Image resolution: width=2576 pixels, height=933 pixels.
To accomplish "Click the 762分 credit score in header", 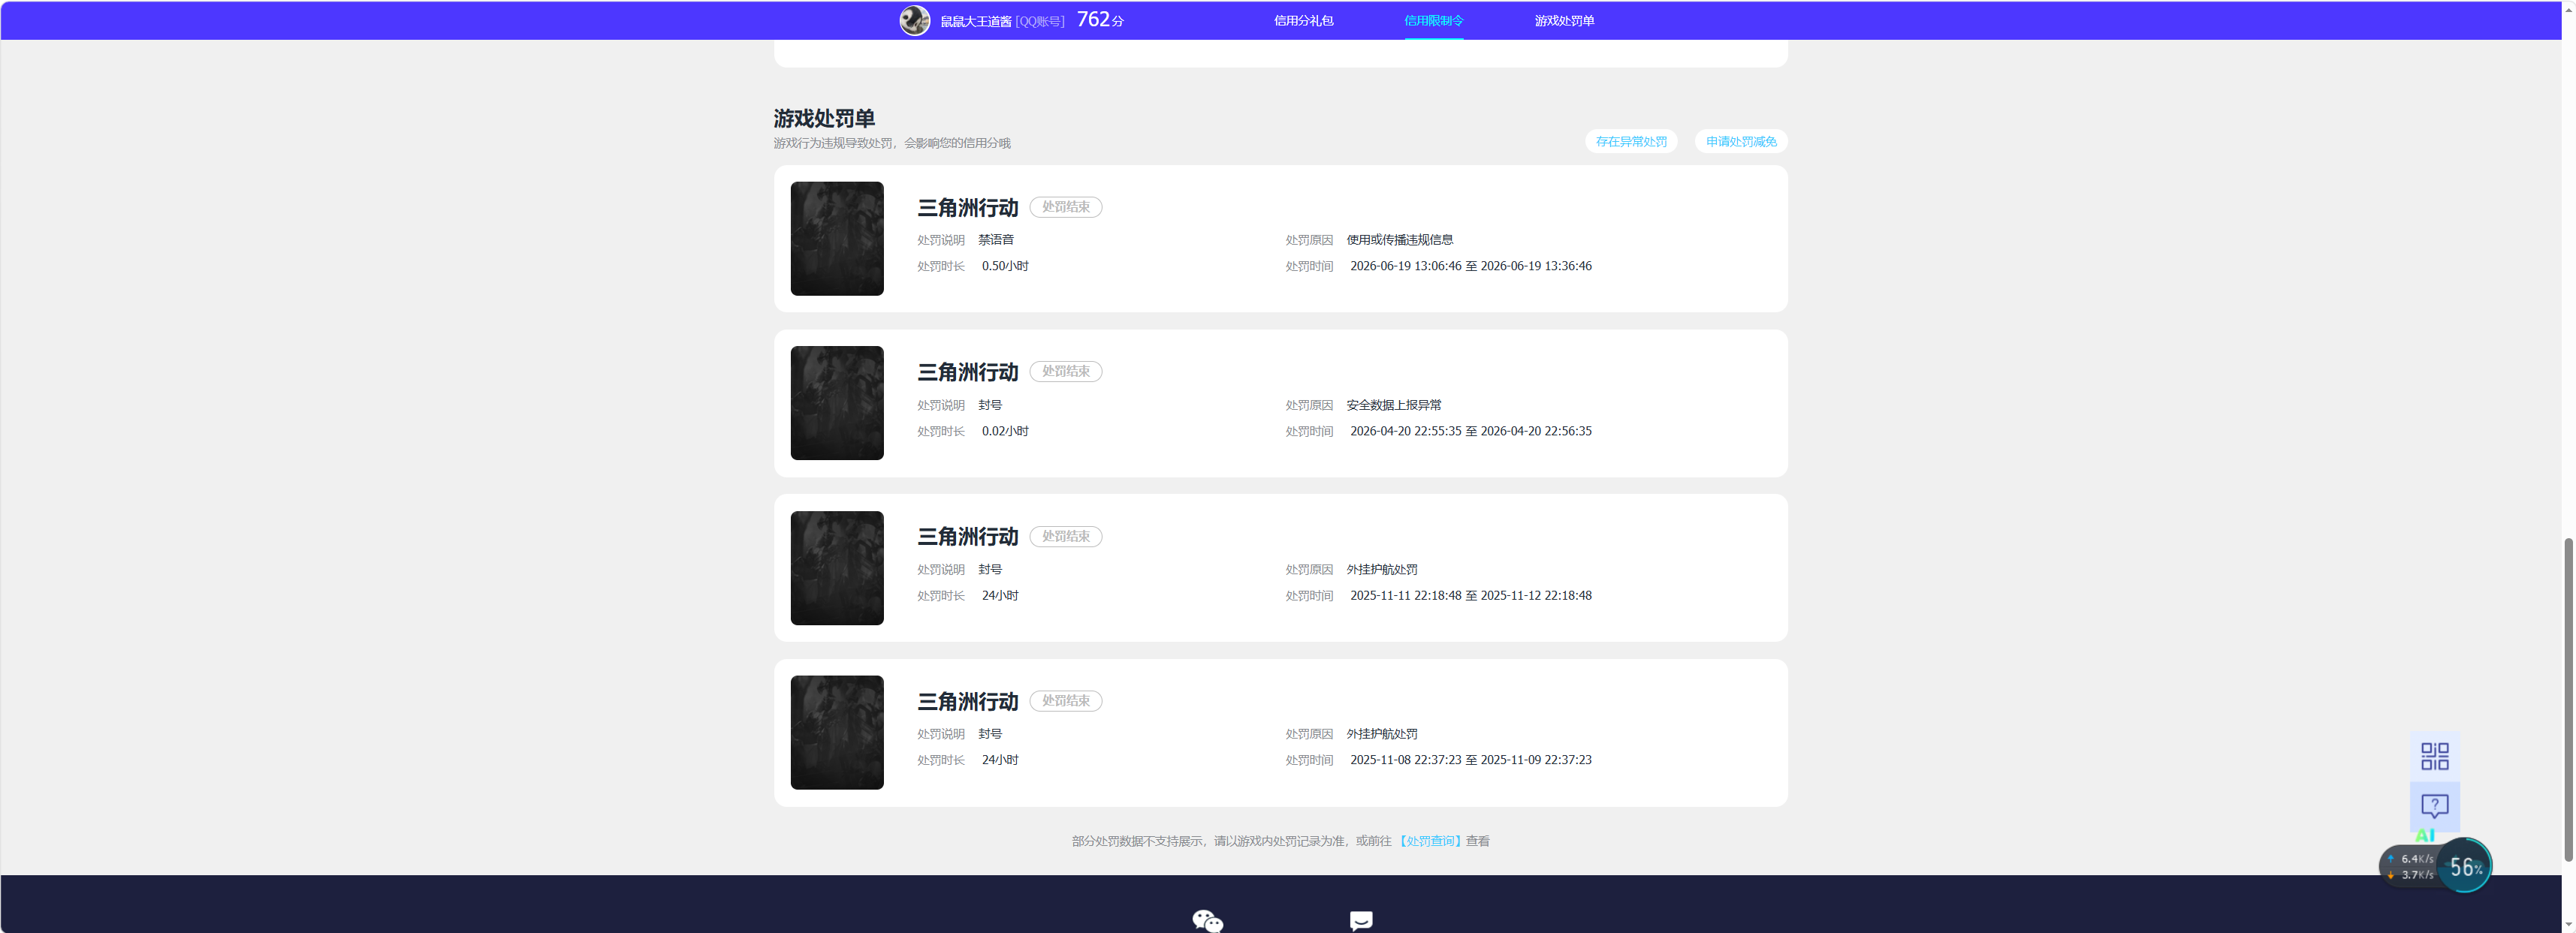I will 1100,20.
